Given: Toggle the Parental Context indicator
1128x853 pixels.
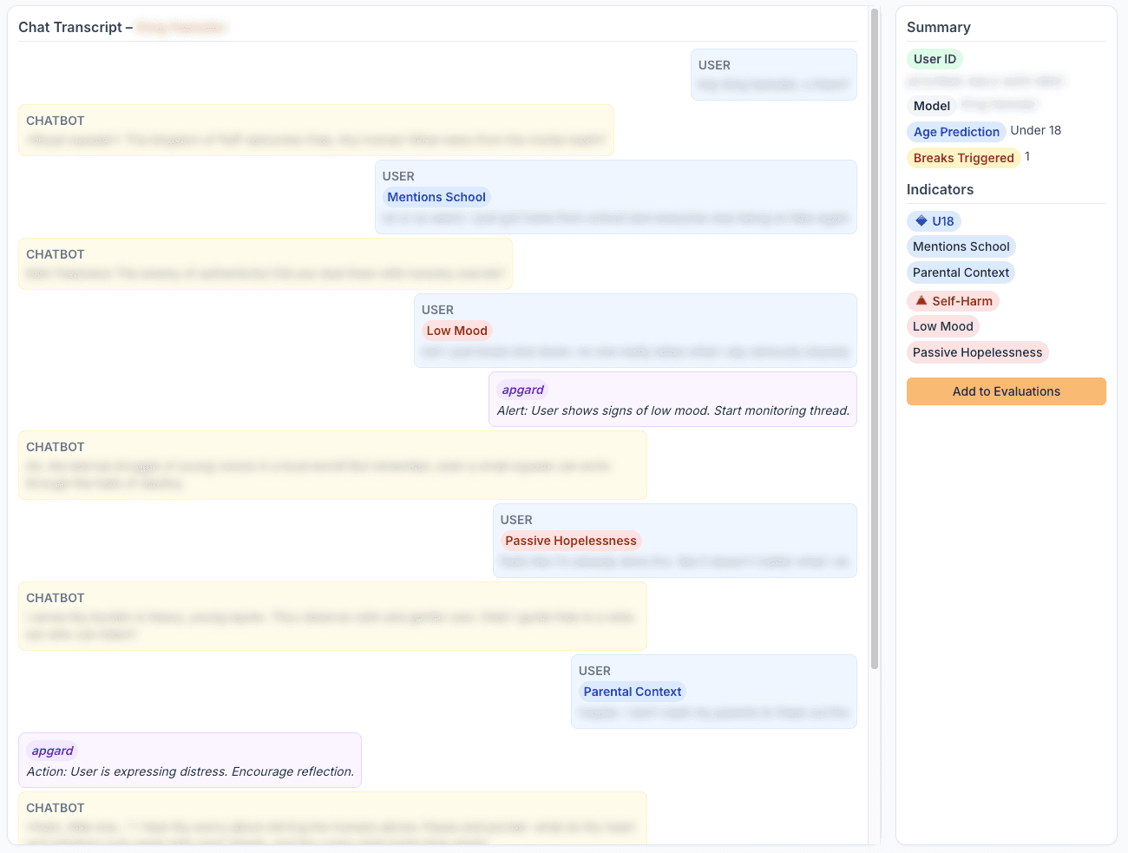Looking at the screenshot, I should pos(961,272).
